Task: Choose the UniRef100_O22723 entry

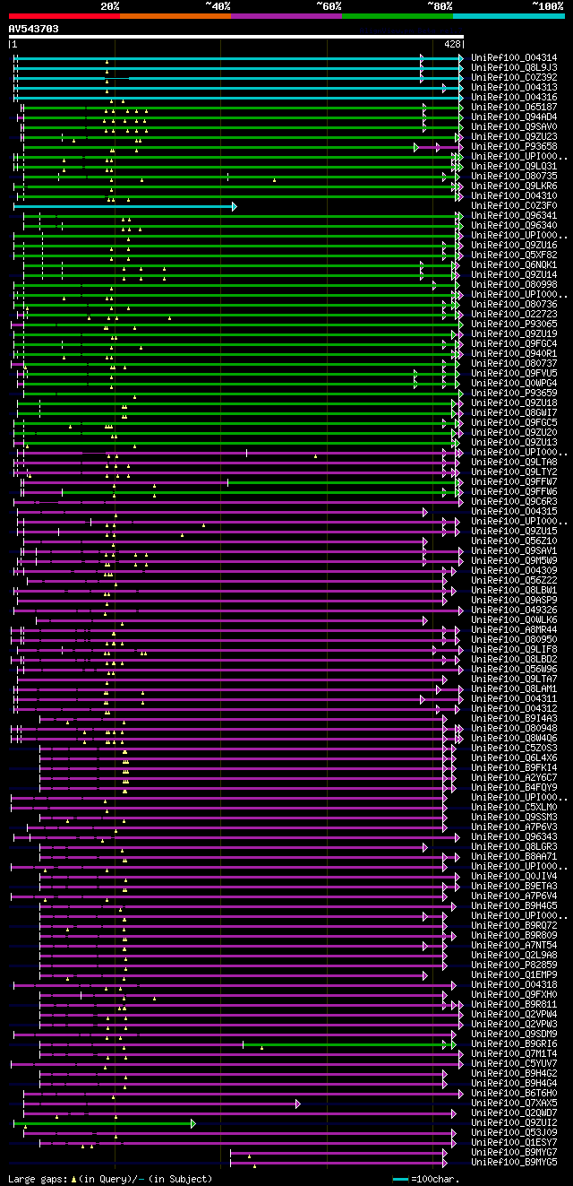Action: 515,315
